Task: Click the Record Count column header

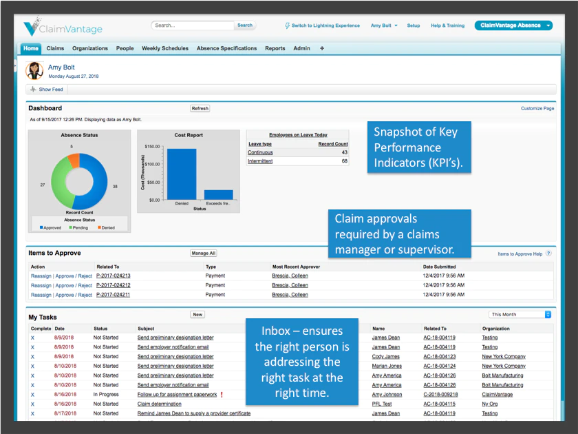Action: tap(333, 144)
